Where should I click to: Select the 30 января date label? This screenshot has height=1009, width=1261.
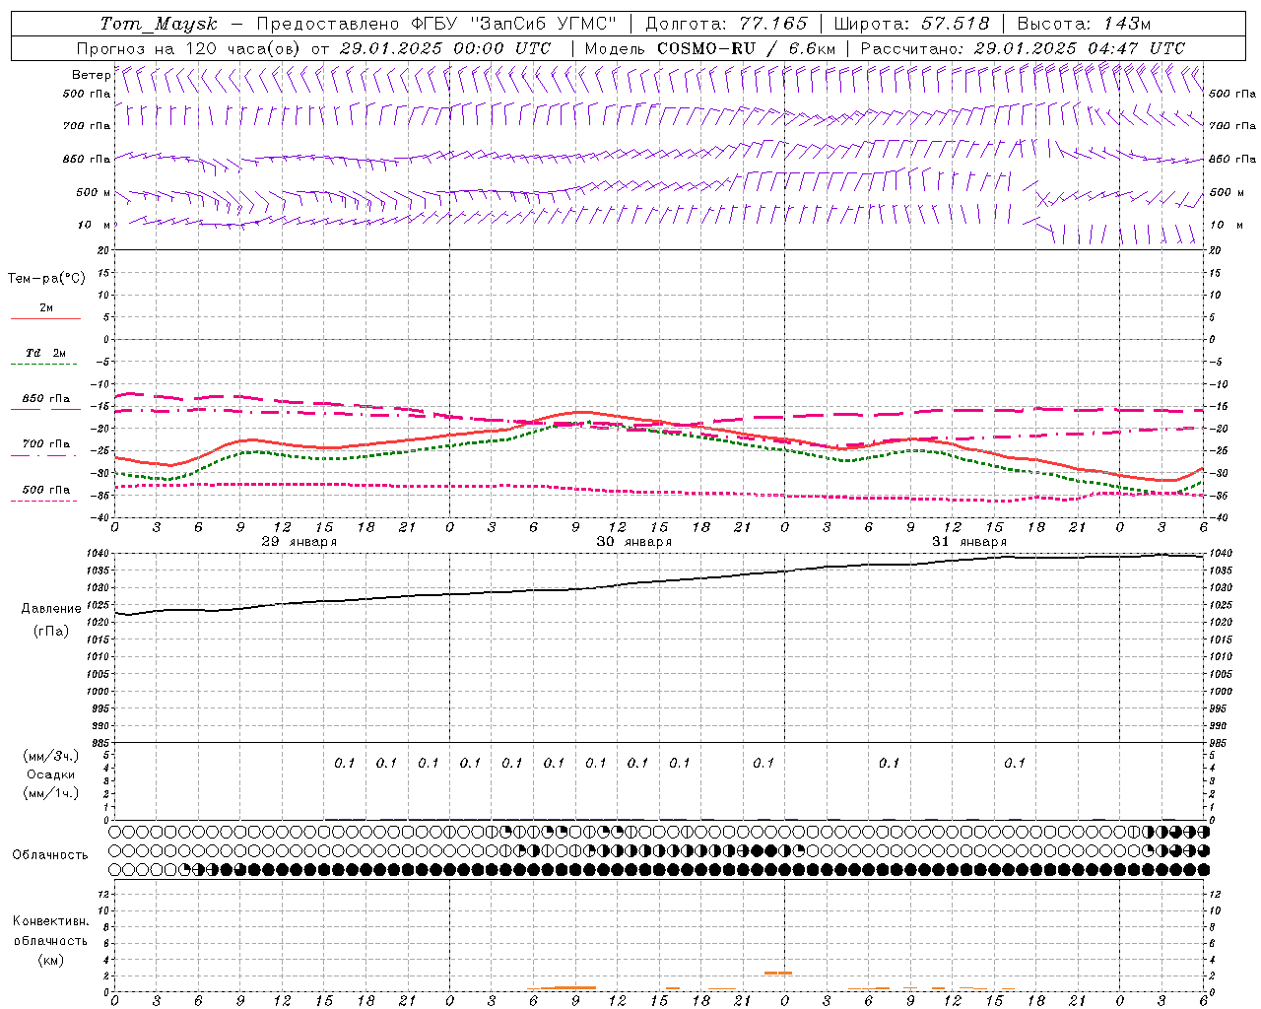634,542
